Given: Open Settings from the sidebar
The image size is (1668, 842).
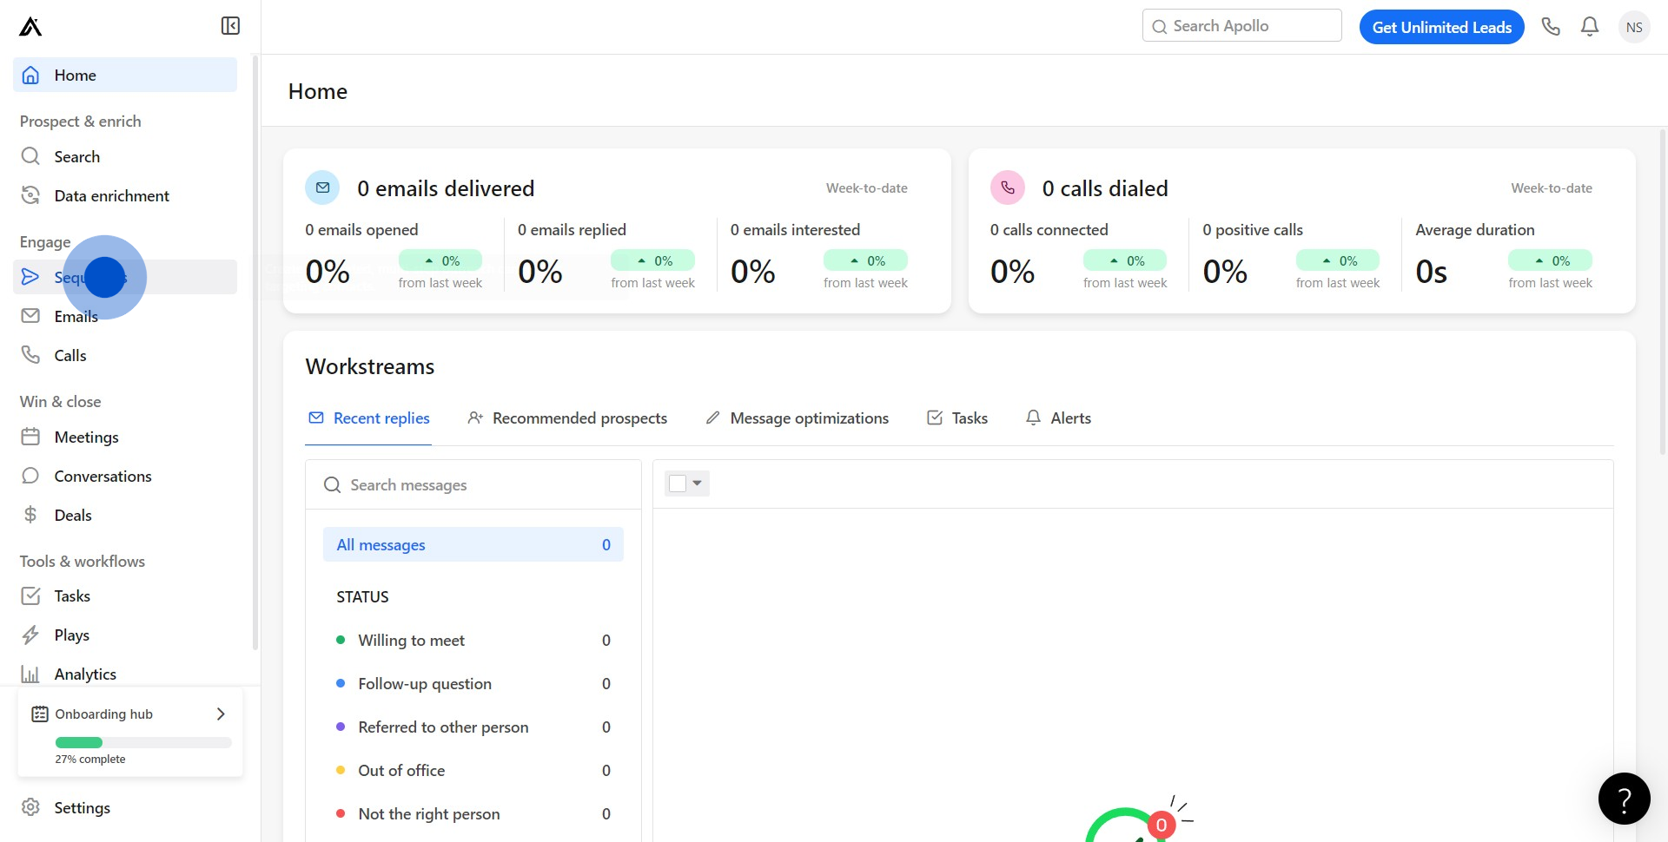Looking at the screenshot, I should (x=82, y=807).
